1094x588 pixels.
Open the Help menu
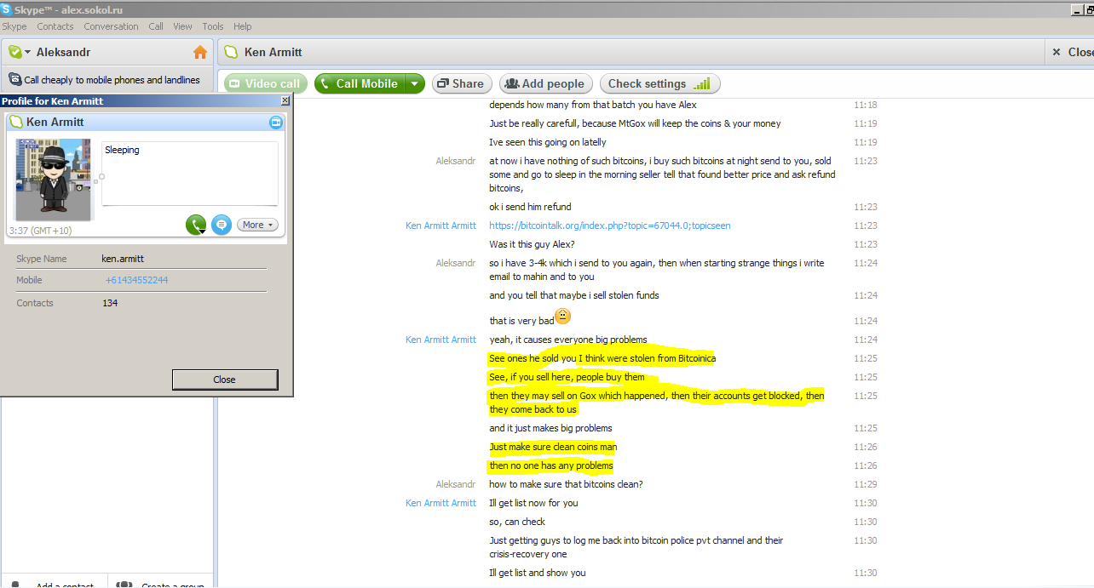coord(243,26)
